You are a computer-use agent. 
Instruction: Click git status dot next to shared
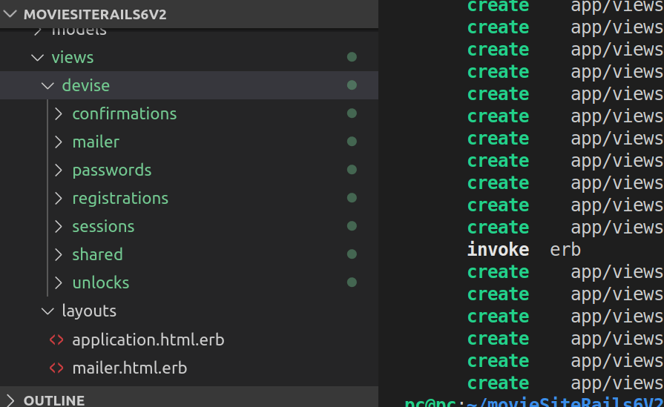click(x=352, y=254)
